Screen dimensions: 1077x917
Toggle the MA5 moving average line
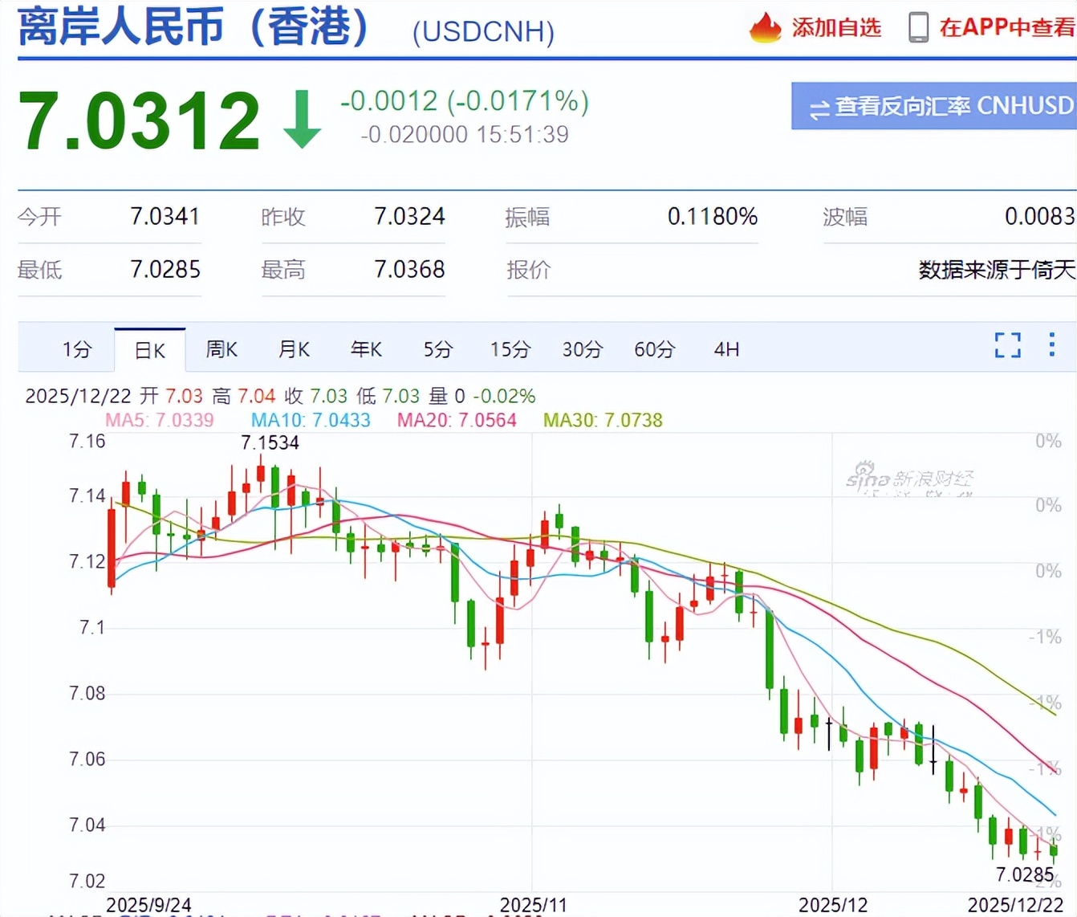tap(159, 420)
